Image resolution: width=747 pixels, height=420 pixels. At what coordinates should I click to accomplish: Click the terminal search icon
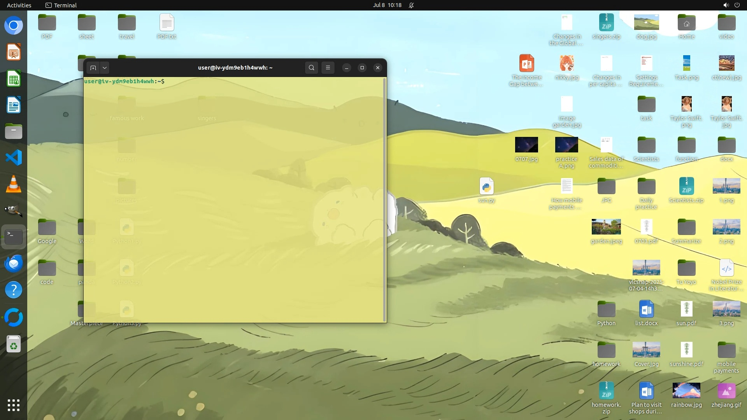[x=311, y=68]
